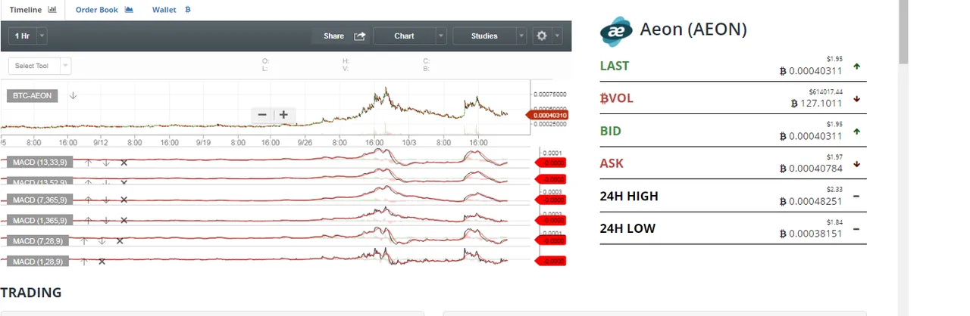The image size is (970, 316).
Task: Click 24H LOW value 0.00038151
Action: coord(811,234)
